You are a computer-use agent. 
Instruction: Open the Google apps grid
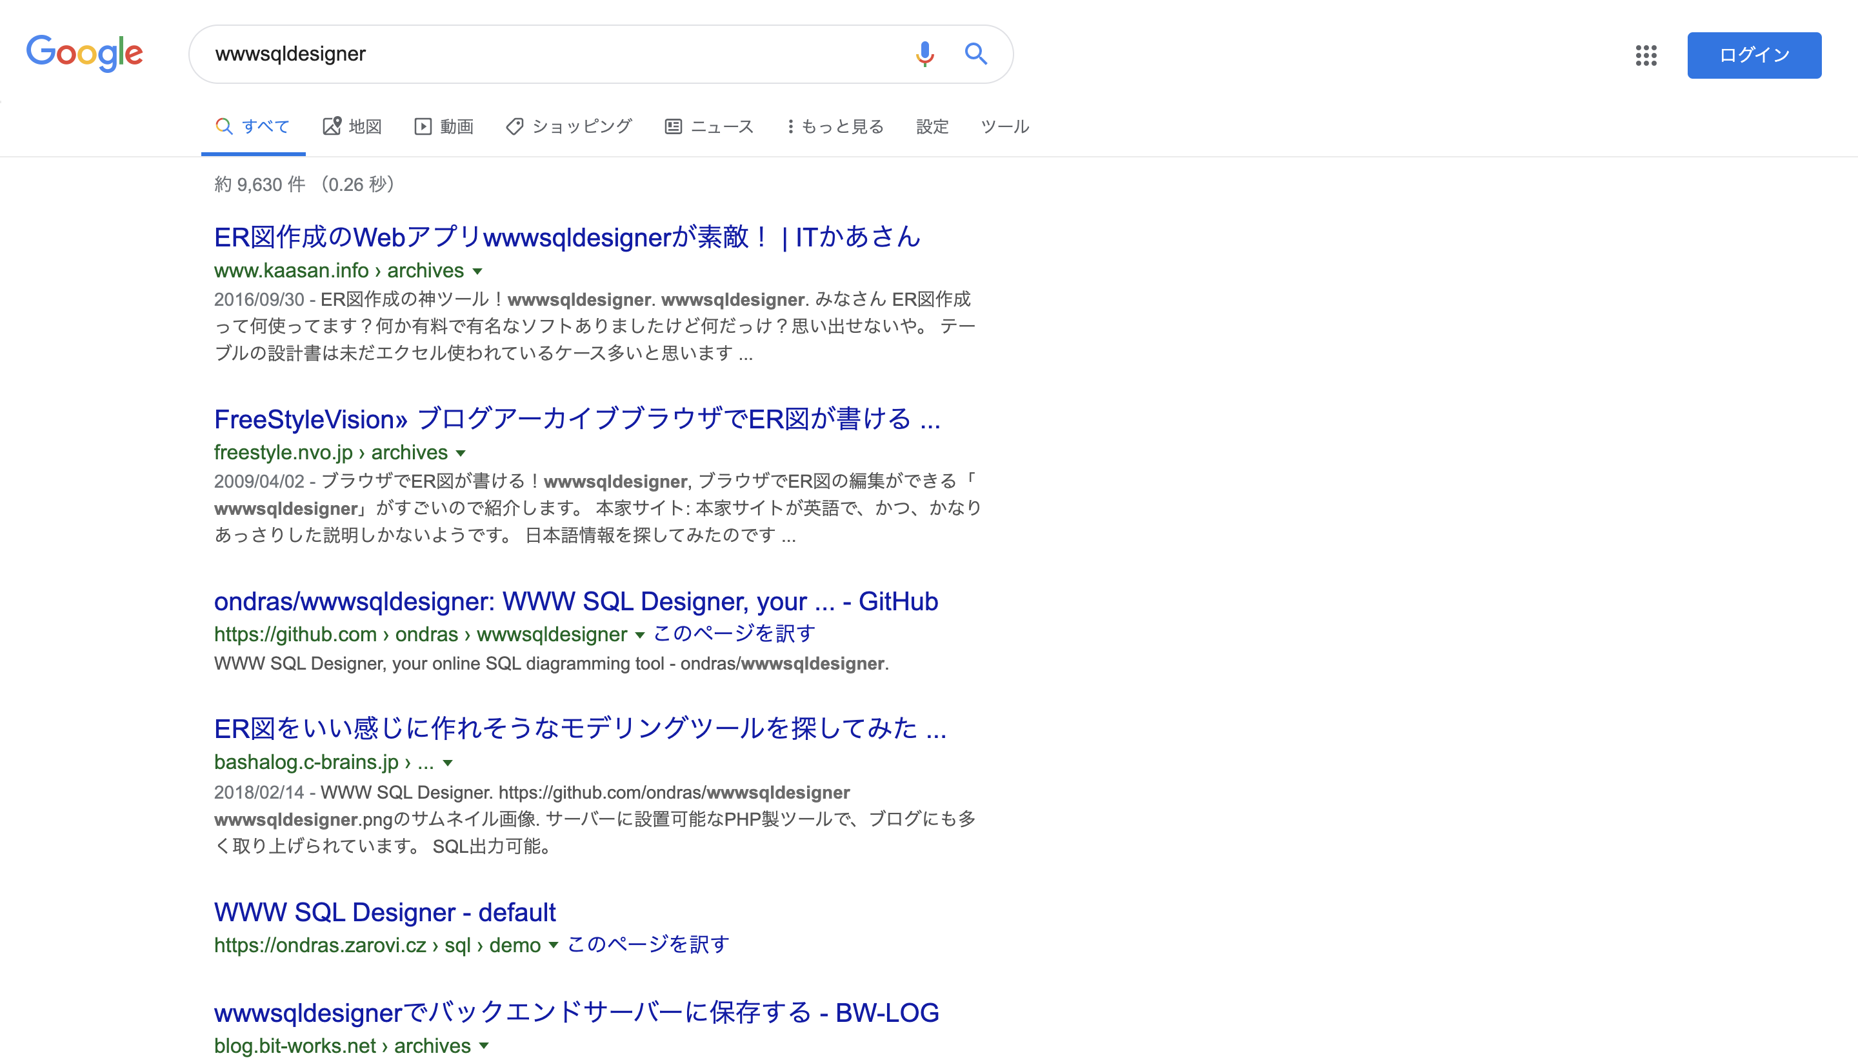(x=1646, y=54)
